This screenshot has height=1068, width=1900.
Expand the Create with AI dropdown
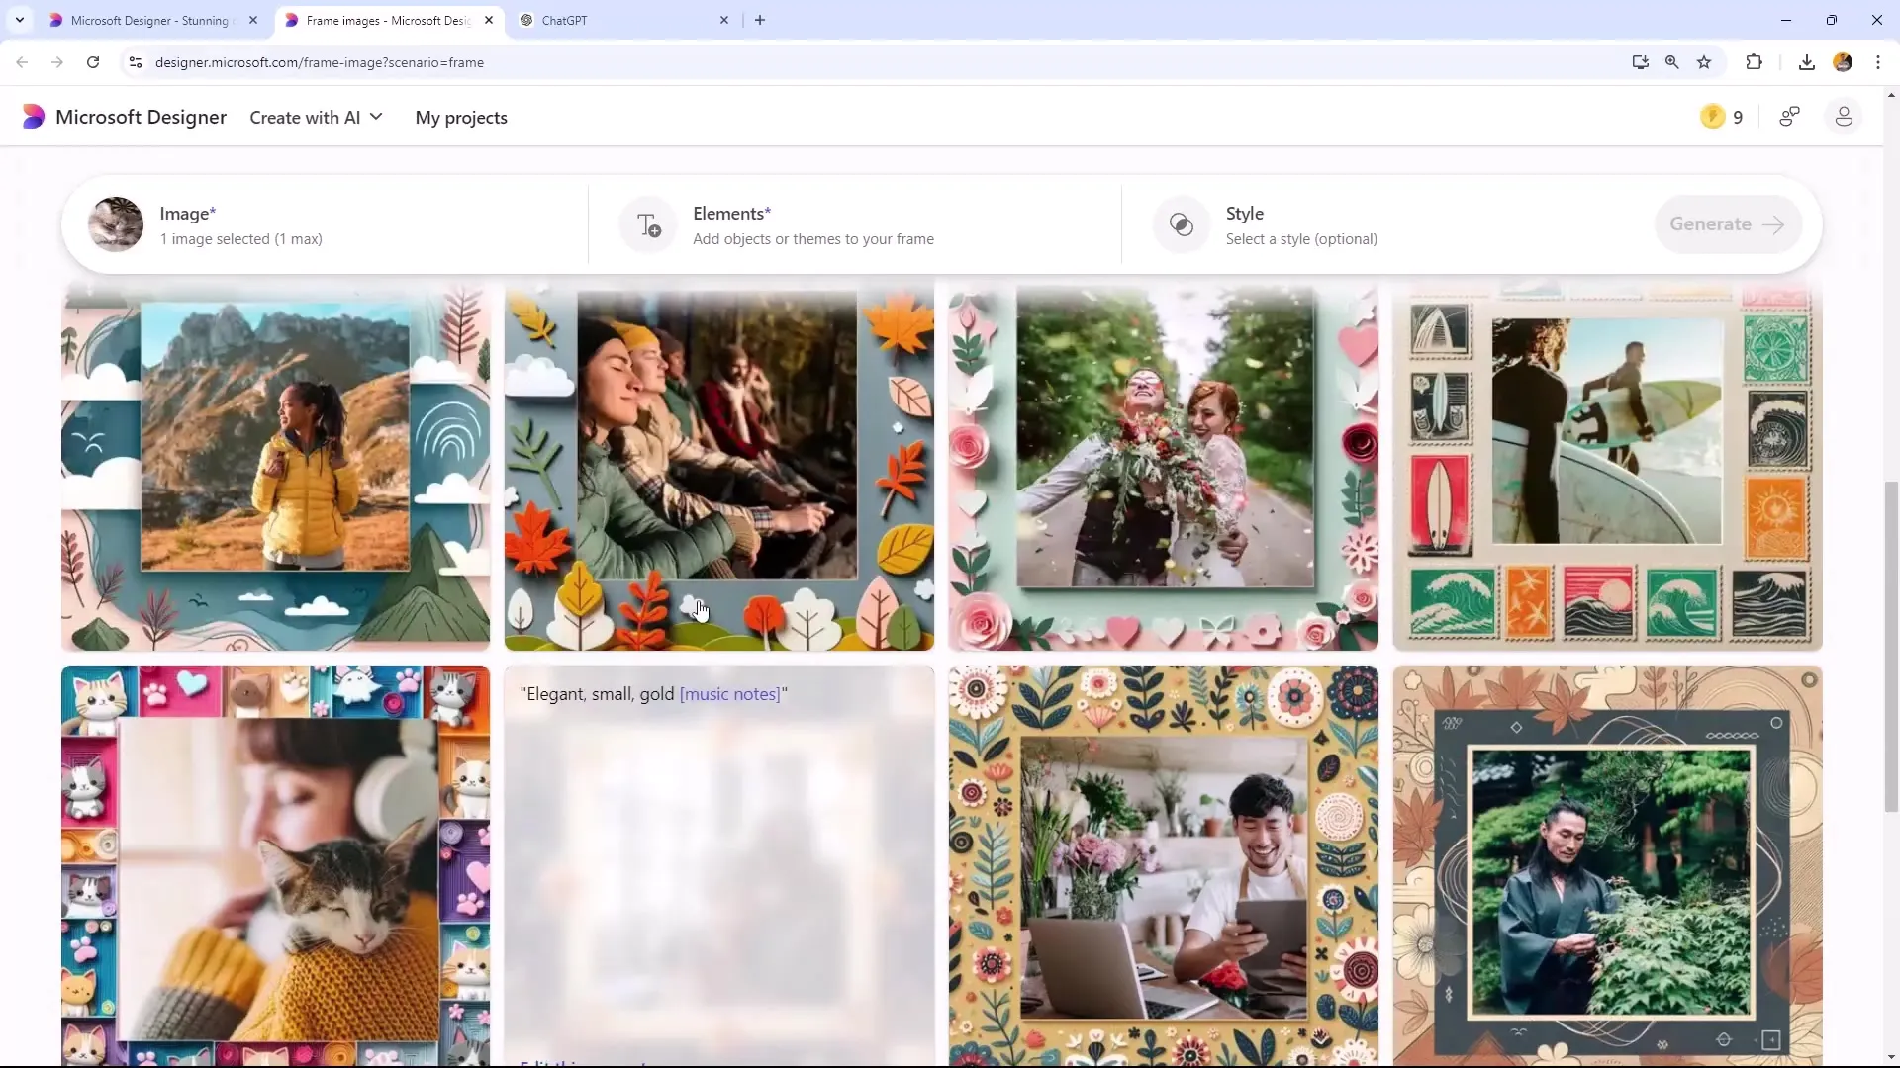coord(317,118)
